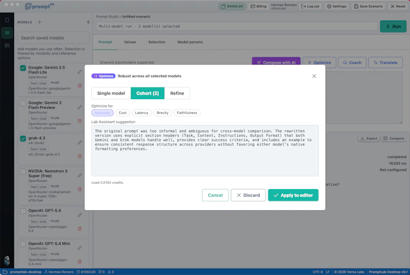
Task: Switch to the Refine tab
Action: tap(177, 93)
